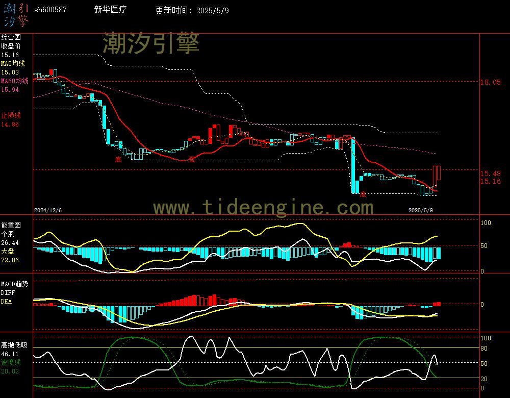
Task: Click the DIFF legend label
Action: point(8,292)
